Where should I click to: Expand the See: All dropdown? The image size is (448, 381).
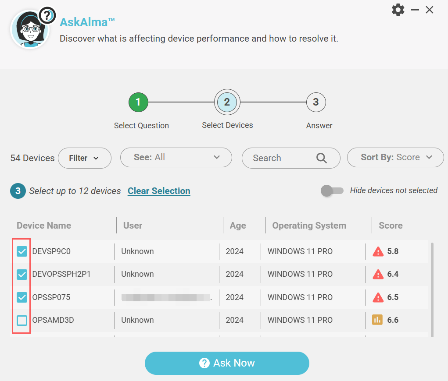coord(176,157)
